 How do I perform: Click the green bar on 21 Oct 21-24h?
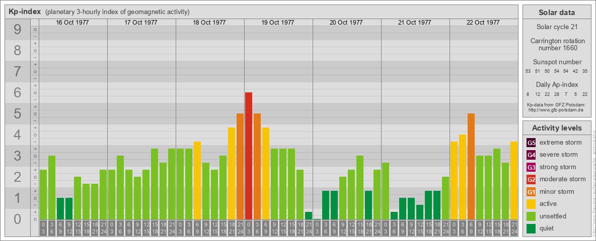[x=445, y=198]
